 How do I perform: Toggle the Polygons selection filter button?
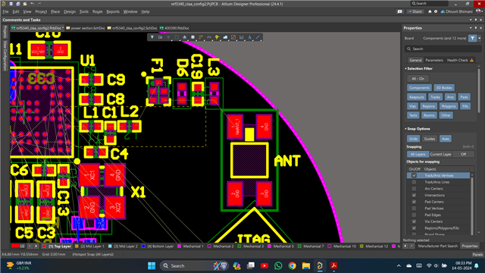pyautogui.click(x=449, y=106)
